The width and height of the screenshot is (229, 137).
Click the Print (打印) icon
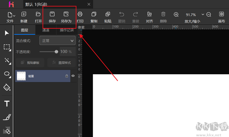80,14
